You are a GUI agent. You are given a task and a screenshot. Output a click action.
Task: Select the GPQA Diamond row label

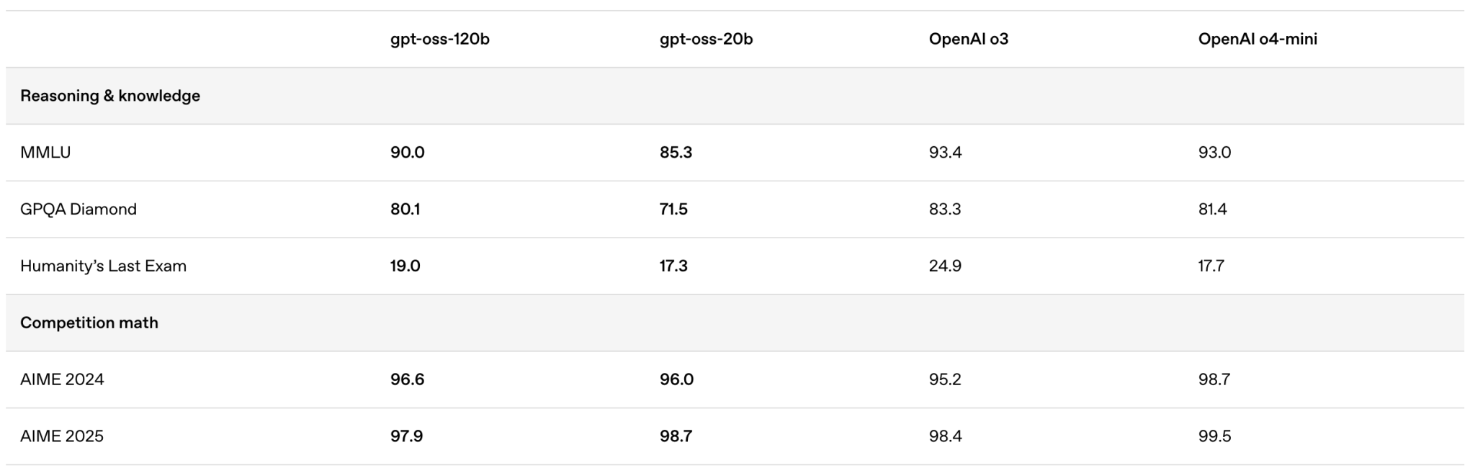point(79,209)
